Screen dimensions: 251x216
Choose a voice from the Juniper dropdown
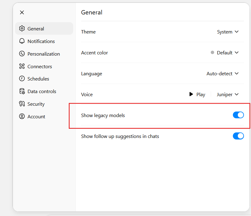[x=227, y=95]
